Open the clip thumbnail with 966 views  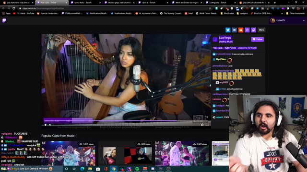point(125,153)
